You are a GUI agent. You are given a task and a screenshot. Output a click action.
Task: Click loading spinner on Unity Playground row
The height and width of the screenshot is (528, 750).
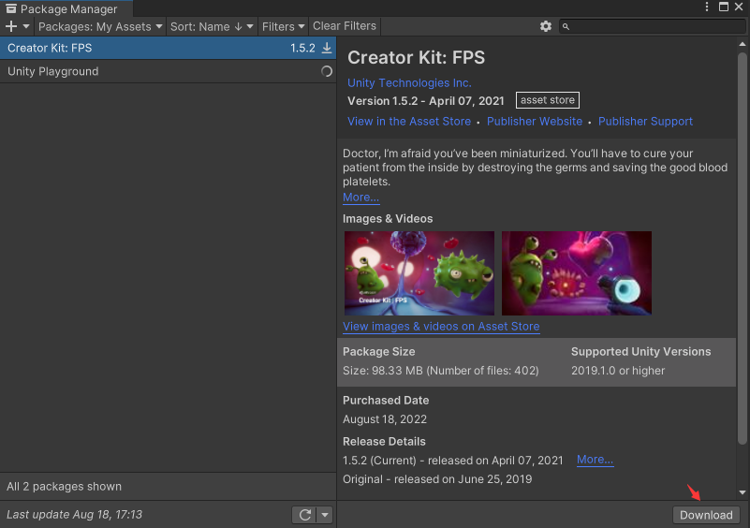pyautogui.click(x=327, y=71)
